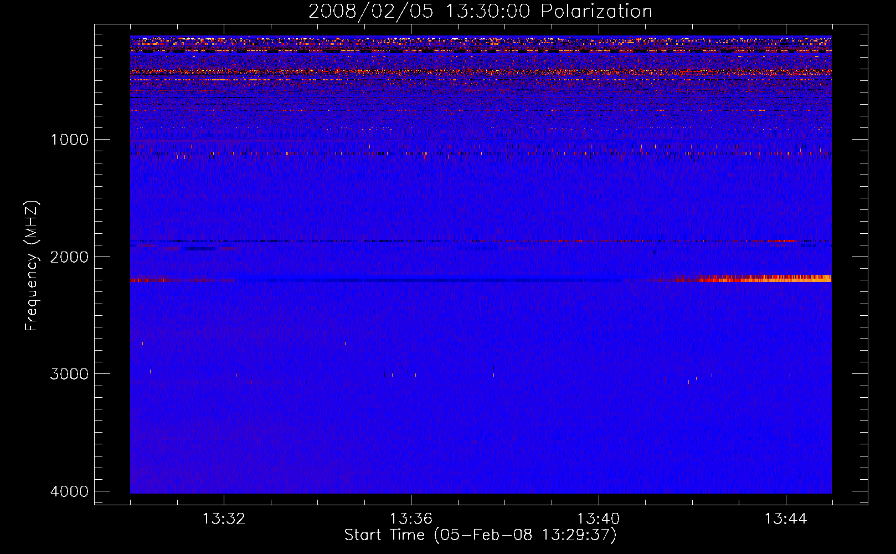The image size is (896, 554).
Task: Click the dotted interference line just below 1000 MHz
Action: [388, 153]
